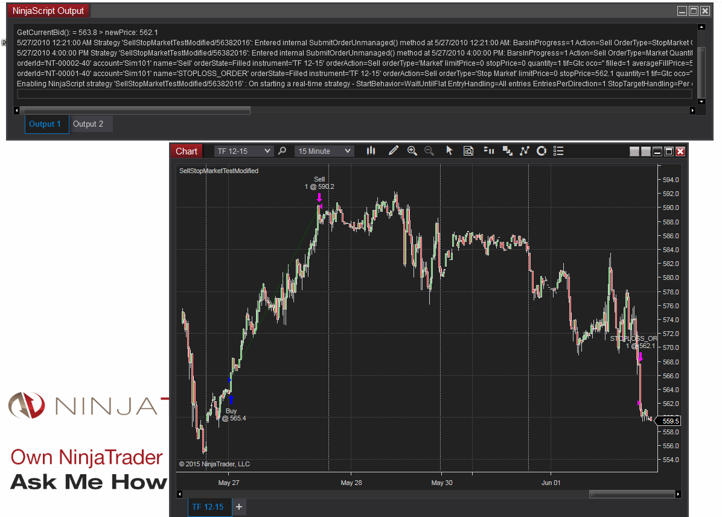Open the bar type chart style icon
The image size is (722, 517).
tap(371, 151)
